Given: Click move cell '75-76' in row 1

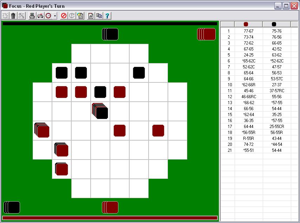Looking at the screenshot, I should (x=277, y=31).
